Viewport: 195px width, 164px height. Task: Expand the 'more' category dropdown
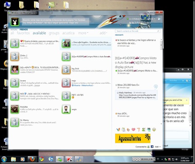(x=83, y=33)
